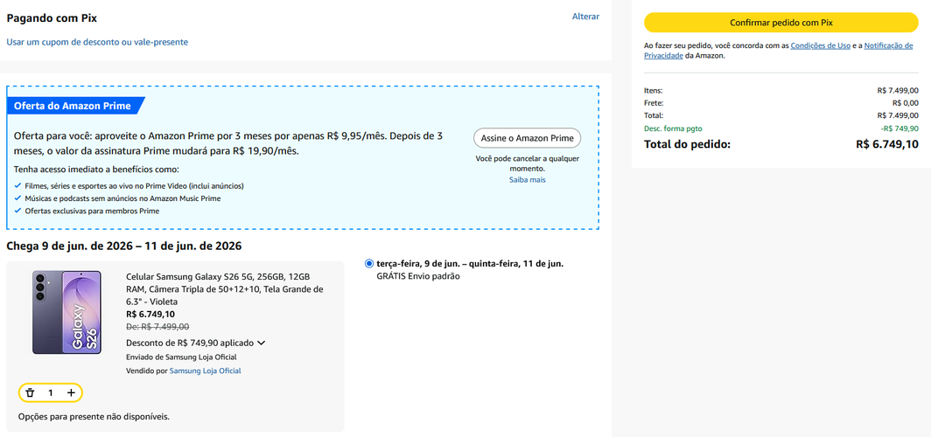Open the Samsung Loja Oficial seller link
Screen dimensions: 931x437
pos(206,371)
